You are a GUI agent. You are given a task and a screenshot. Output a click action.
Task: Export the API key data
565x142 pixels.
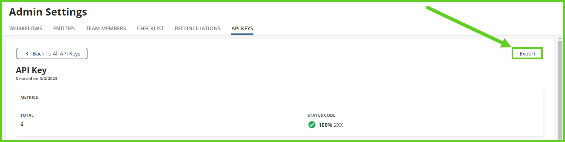(x=527, y=54)
